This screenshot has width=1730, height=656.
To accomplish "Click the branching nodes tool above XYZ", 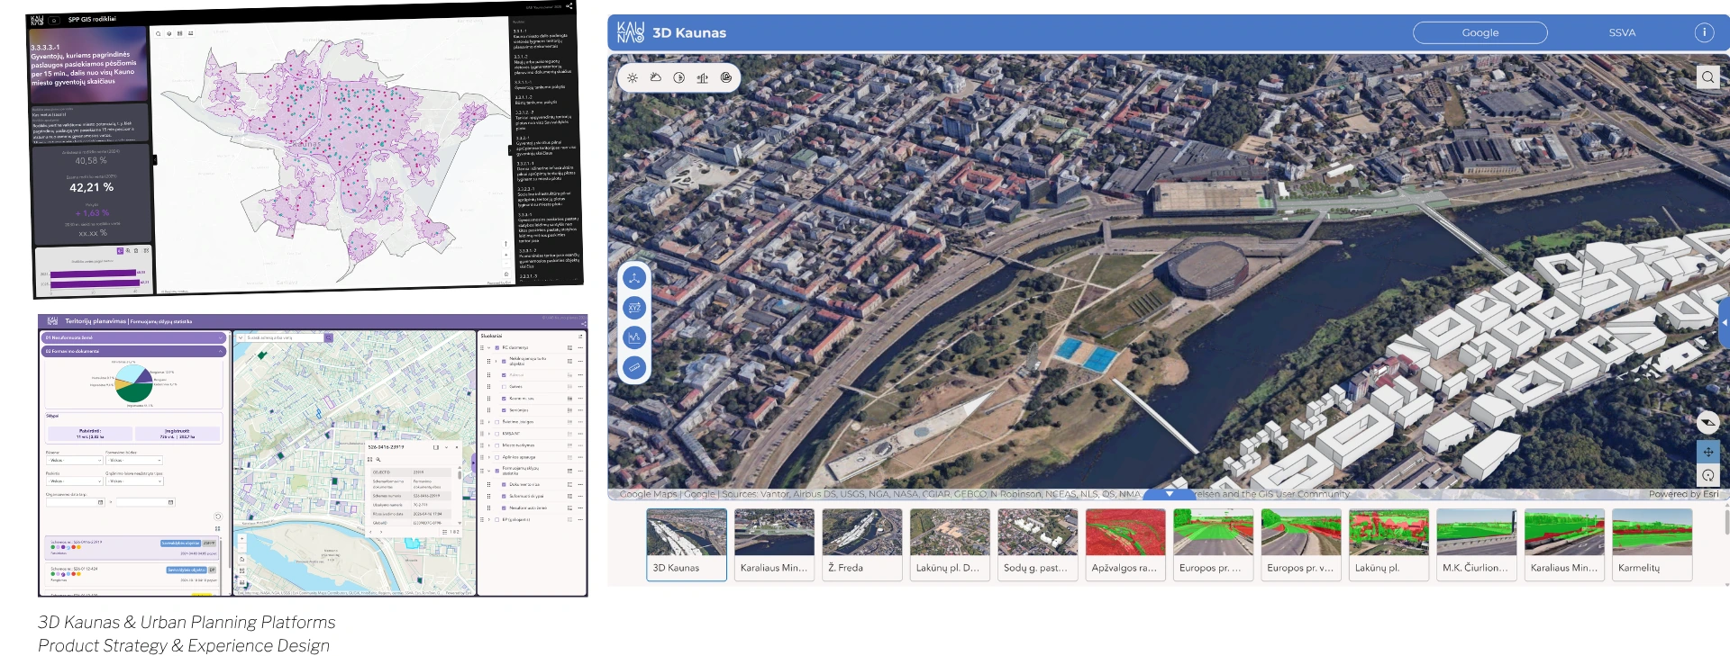I will pyautogui.click(x=634, y=278).
